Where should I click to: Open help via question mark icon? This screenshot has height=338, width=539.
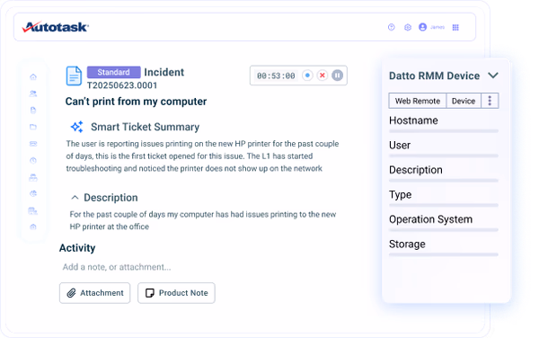tap(391, 27)
